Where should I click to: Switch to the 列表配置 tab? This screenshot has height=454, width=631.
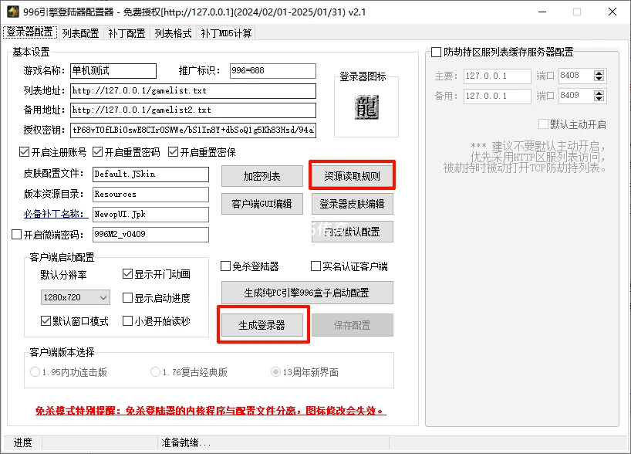tap(79, 33)
